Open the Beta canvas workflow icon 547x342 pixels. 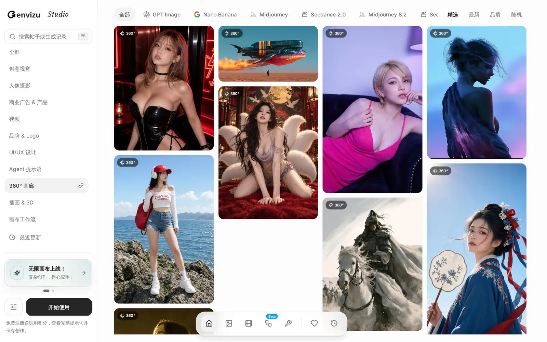(x=268, y=323)
